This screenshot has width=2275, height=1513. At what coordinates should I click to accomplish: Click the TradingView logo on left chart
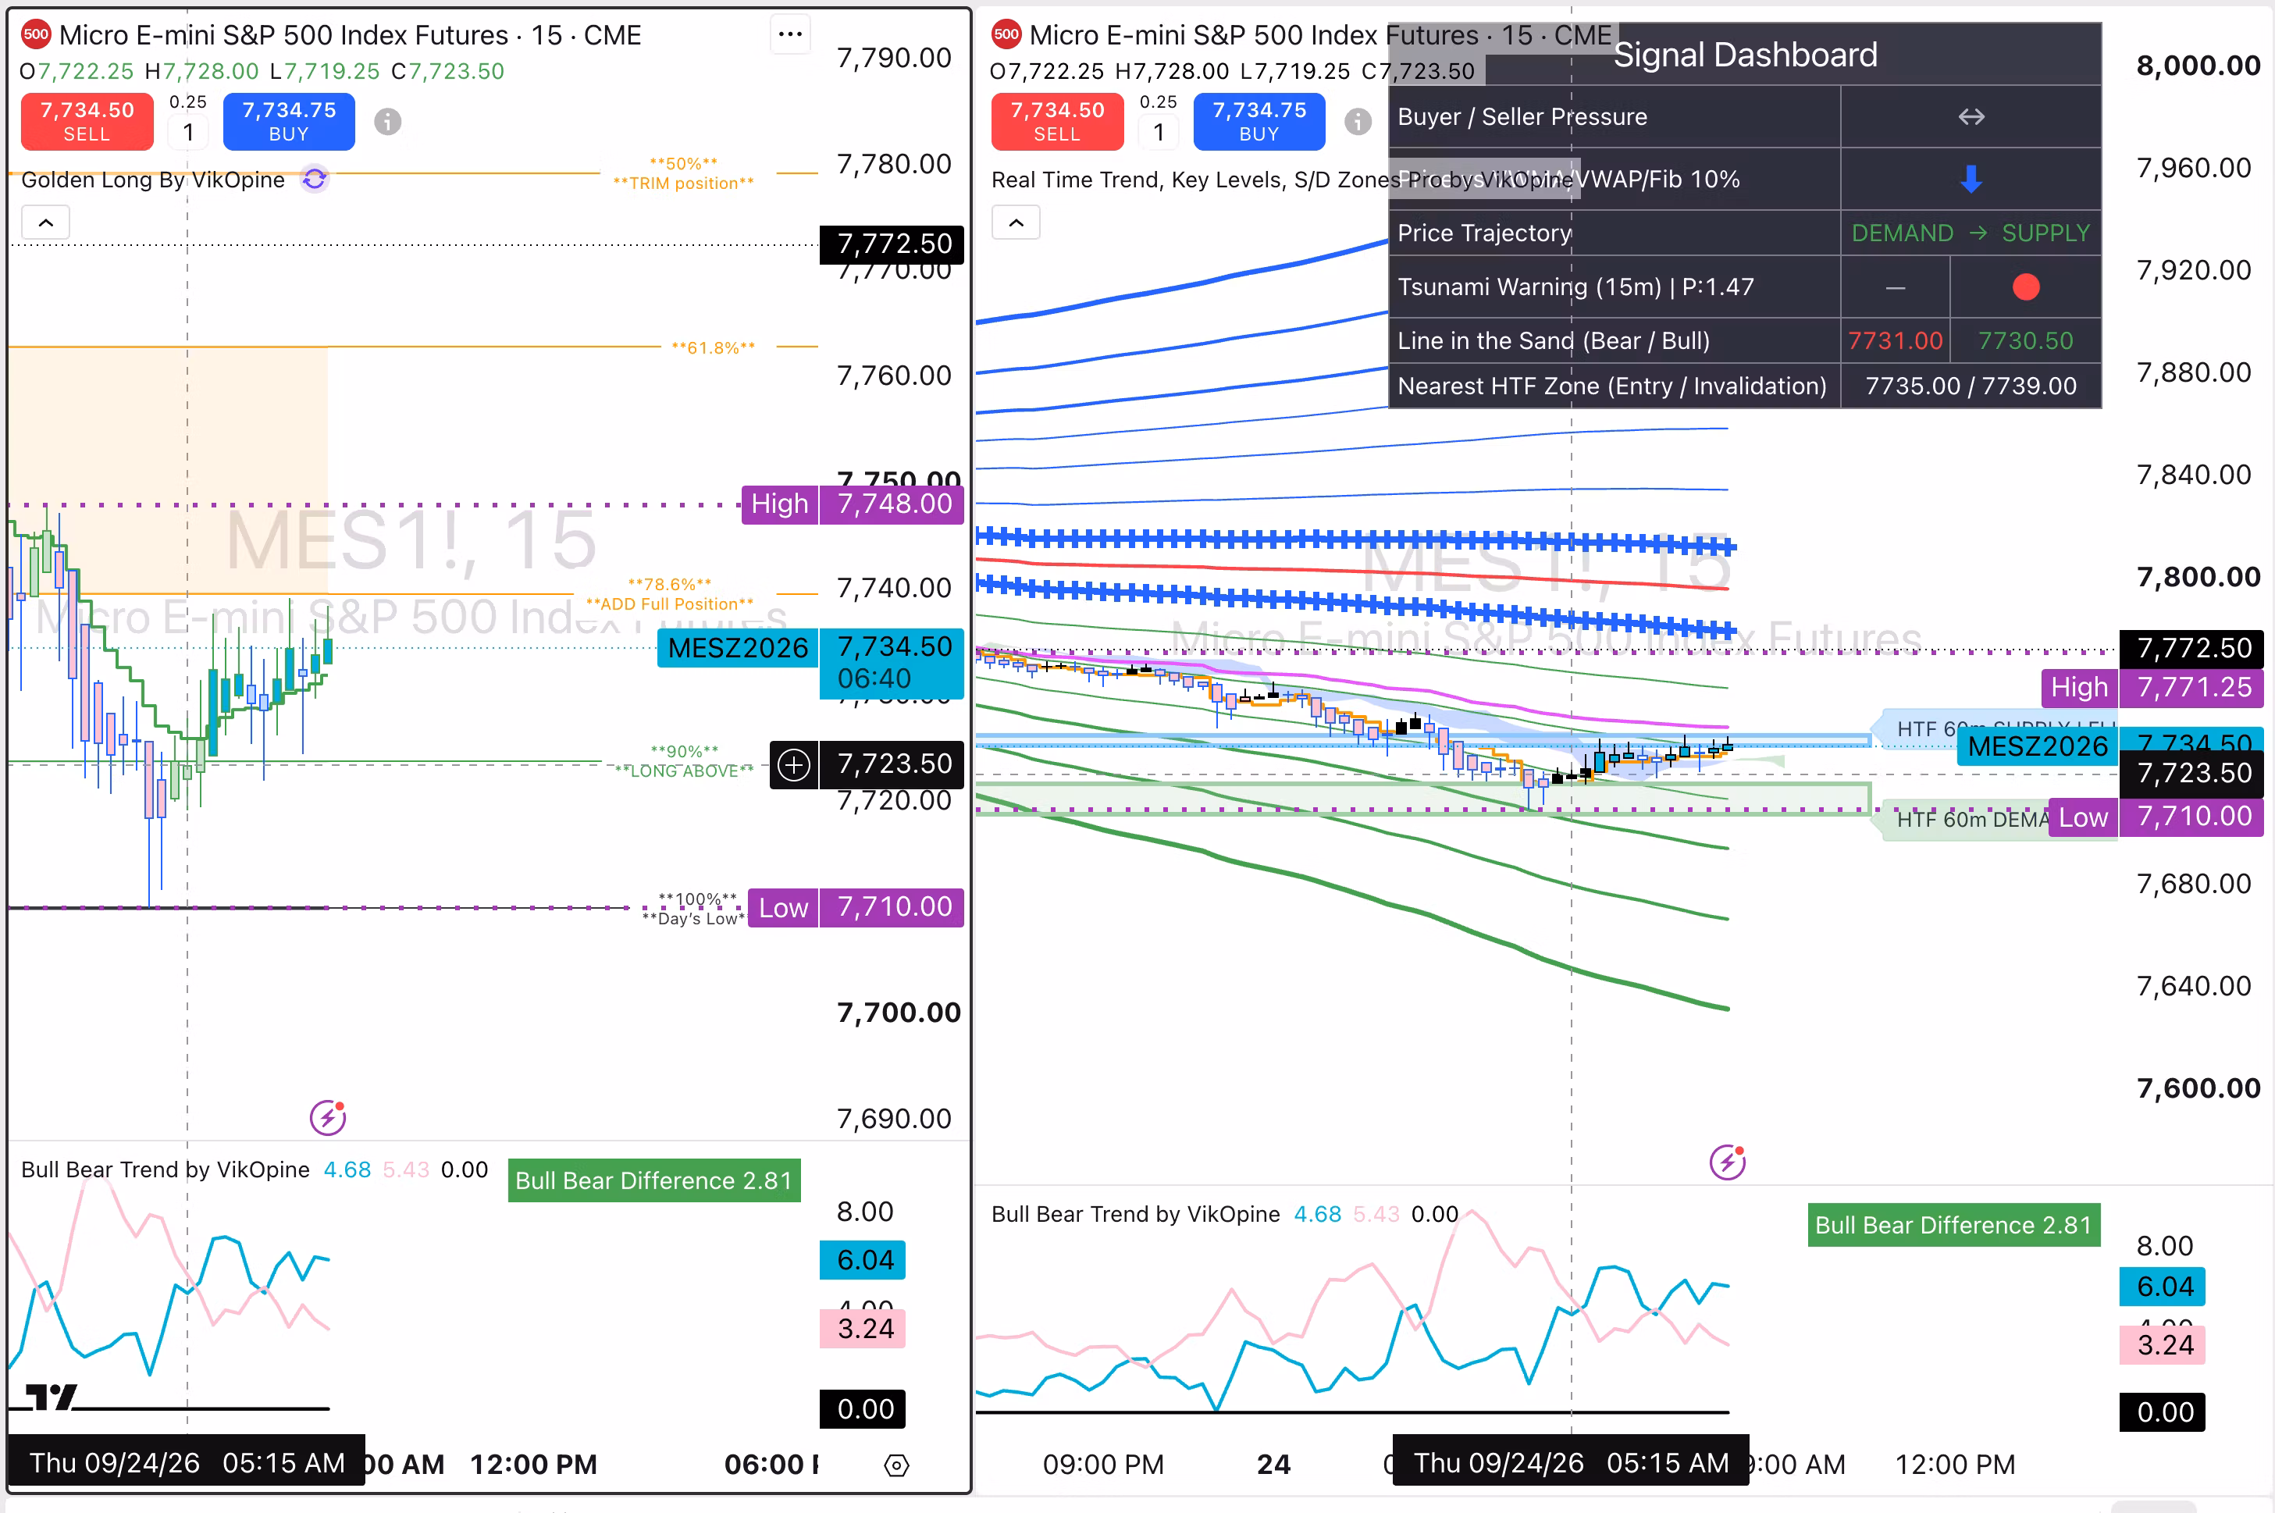(x=50, y=1396)
